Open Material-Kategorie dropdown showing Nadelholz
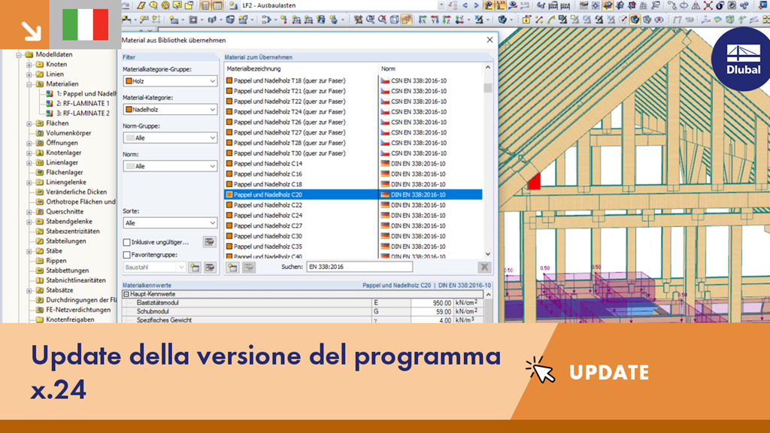Screen dimensions: 770x433 click(x=170, y=110)
